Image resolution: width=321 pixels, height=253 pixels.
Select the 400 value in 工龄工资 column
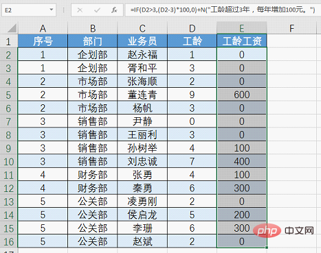[242, 161]
